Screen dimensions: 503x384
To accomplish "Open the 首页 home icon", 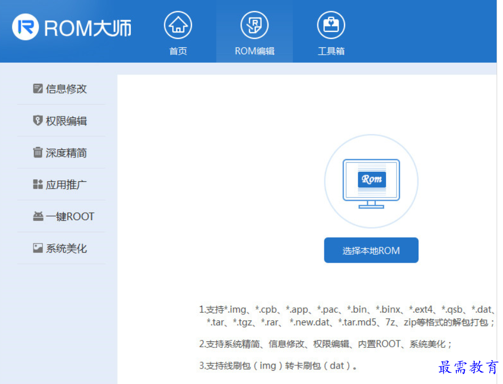I will click(178, 25).
